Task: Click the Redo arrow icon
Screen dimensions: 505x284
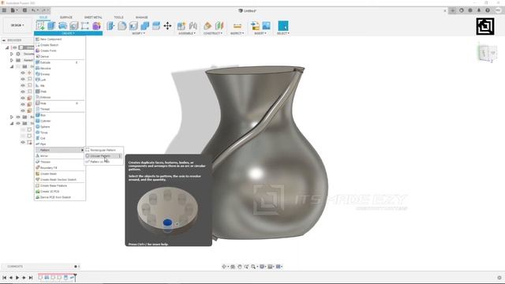Action: (44, 10)
